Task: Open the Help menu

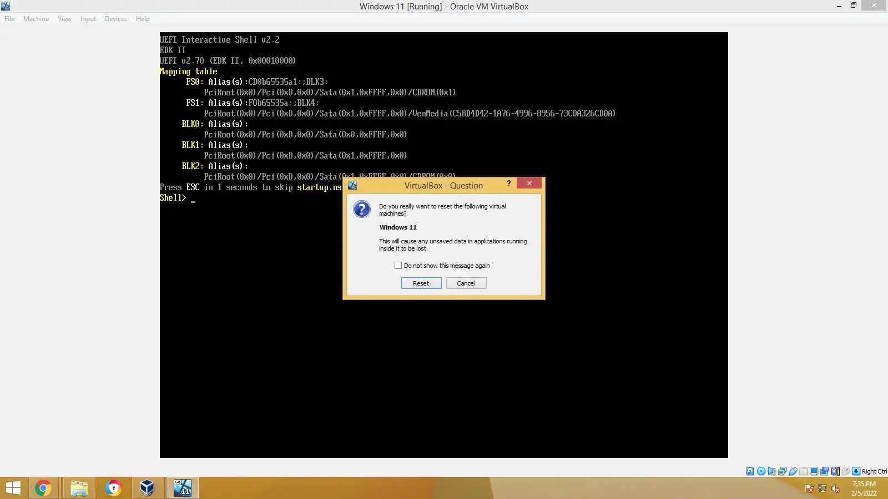Action: pyautogui.click(x=143, y=19)
